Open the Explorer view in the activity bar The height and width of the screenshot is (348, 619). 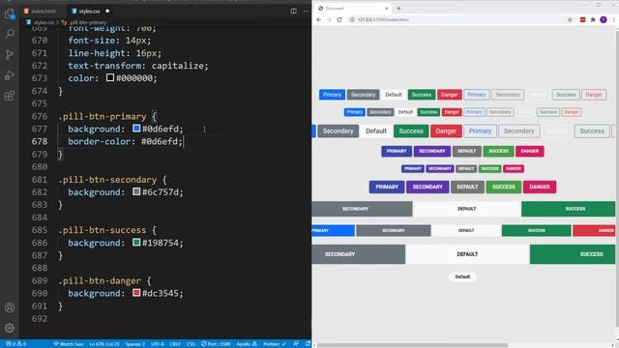(x=10, y=14)
